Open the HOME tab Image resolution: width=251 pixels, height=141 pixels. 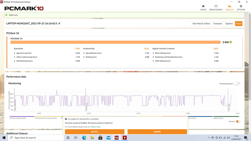pyautogui.click(x=203, y=8)
